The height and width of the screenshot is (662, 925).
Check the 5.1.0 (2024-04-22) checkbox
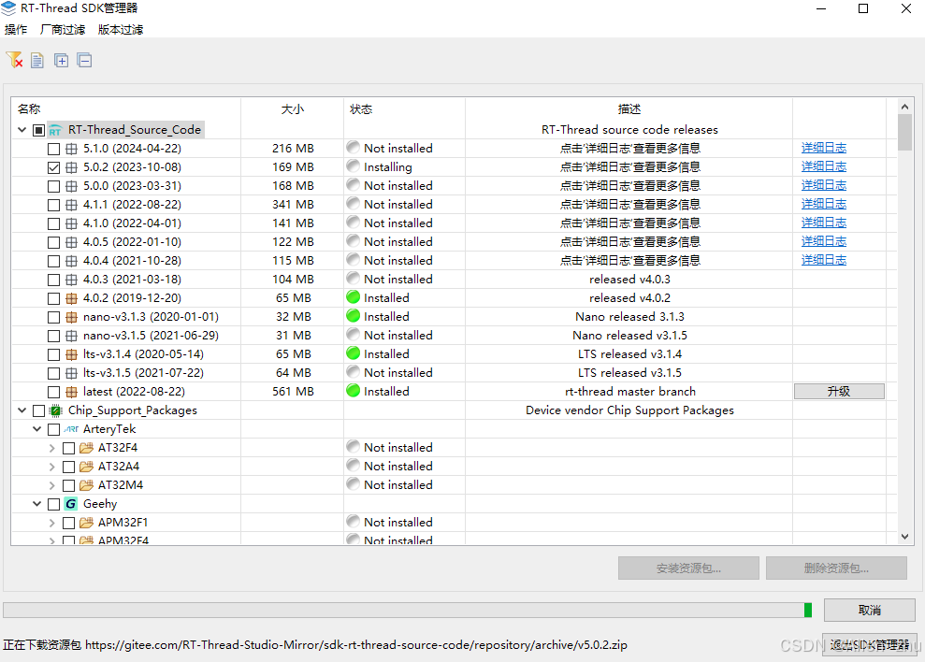pyautogui.click(x=53, y=149)
